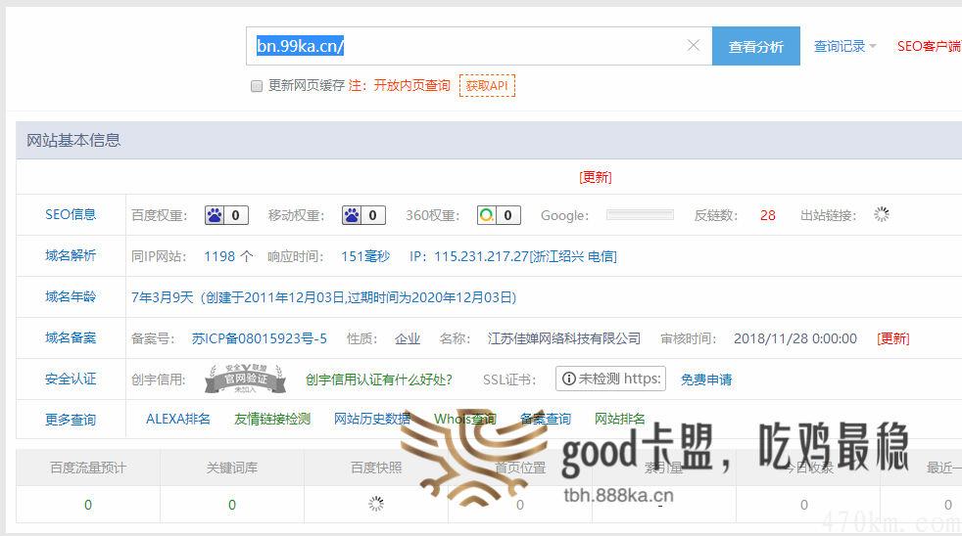Clear the domain search field with X
Image resolution: width=962 pixels, height=536 pixels.
[x=694, y=45]
